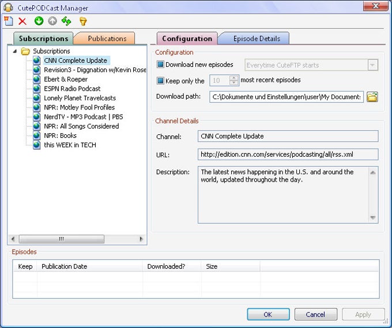The image size is (392, 328).
Task: Click the subscriptions list horizontal scrollbar thumb
Action: (62, 239)
